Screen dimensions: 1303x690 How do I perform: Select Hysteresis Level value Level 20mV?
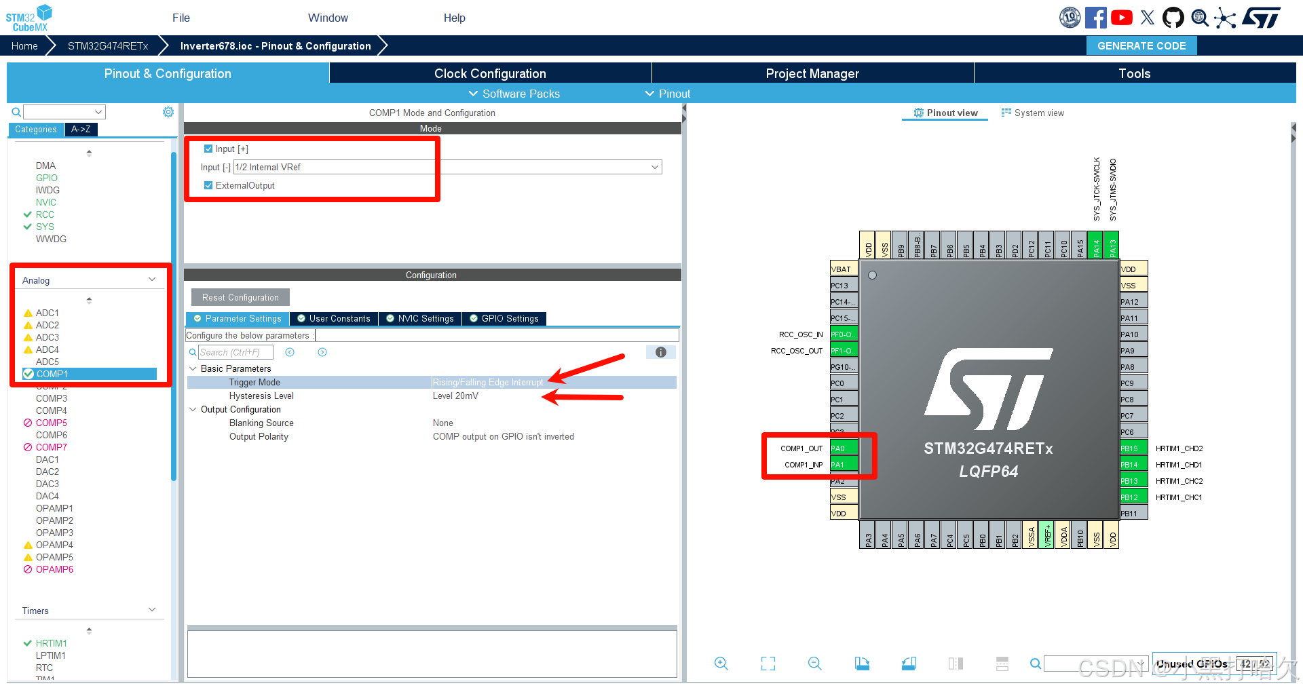455,396
